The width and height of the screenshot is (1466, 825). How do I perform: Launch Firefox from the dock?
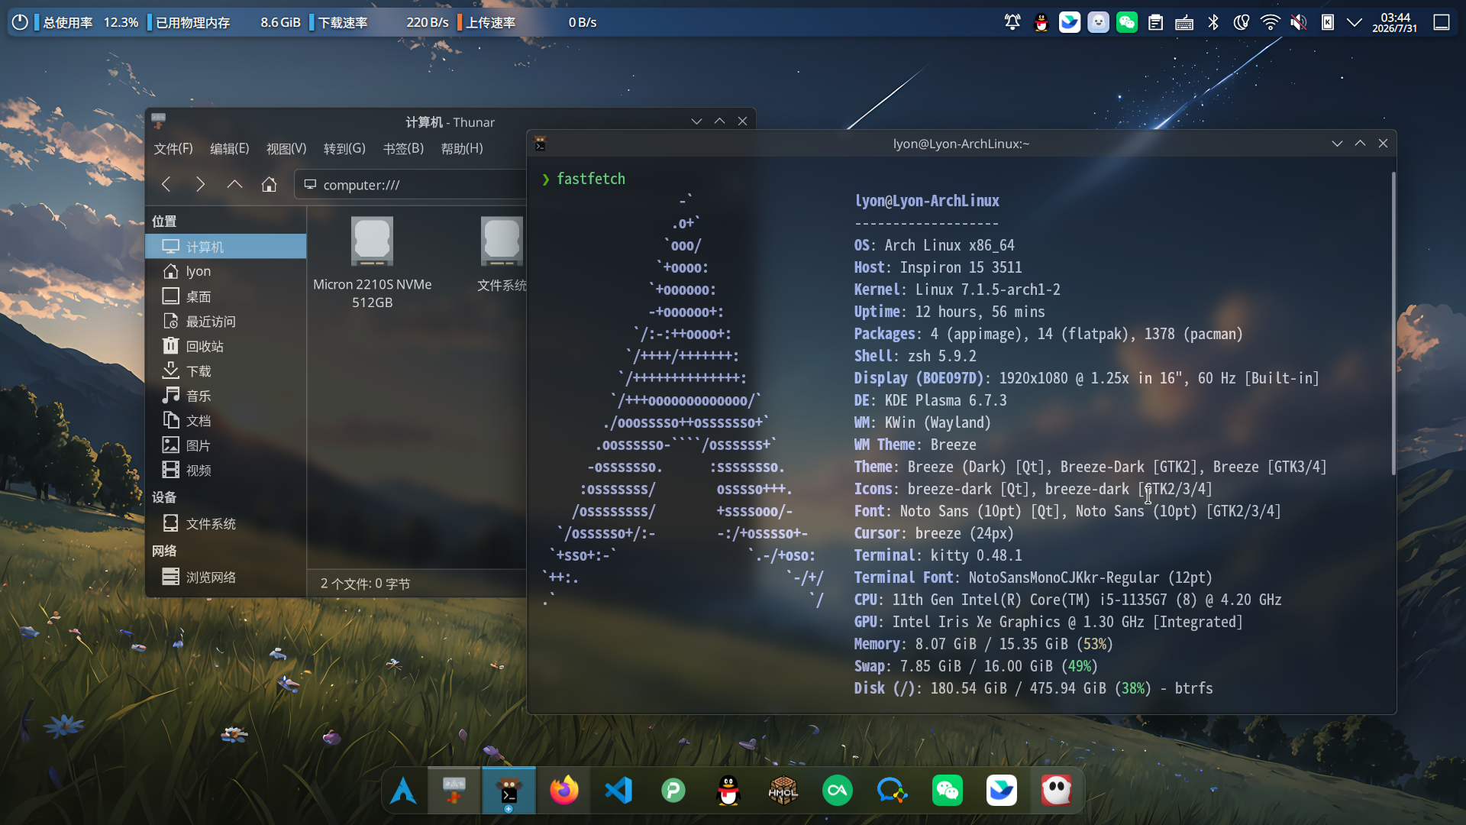click(x=564, y=791)
